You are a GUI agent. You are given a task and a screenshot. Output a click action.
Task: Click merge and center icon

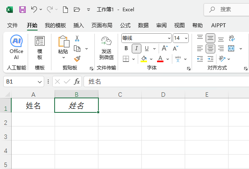[231, 49]
